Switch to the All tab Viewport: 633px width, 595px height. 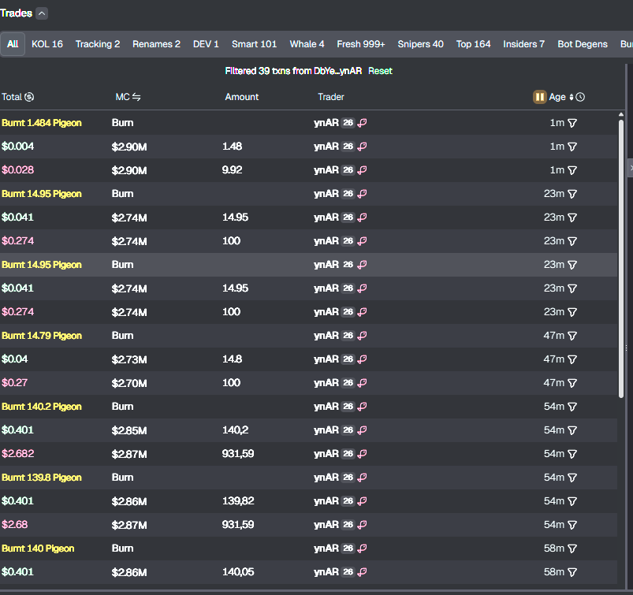[x=13, y=44]
